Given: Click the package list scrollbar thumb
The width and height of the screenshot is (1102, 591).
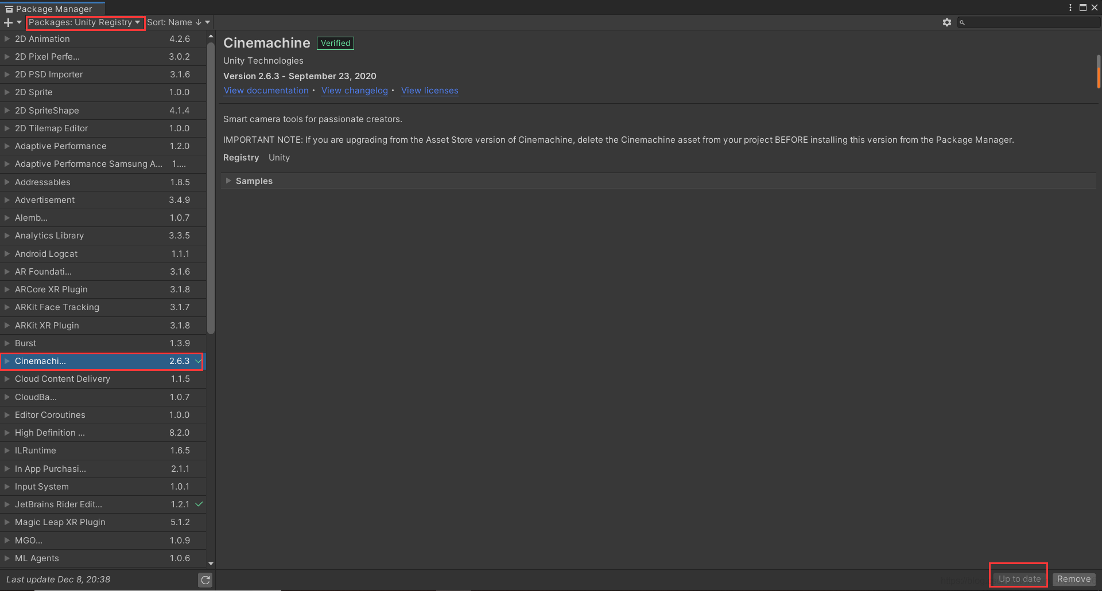Looking at the screenshot, I should tap(211, 188).
